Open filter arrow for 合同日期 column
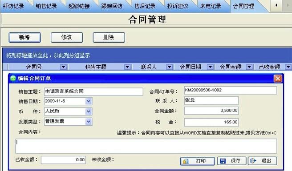This screenshot has width=292, height=171. (210, 67)
